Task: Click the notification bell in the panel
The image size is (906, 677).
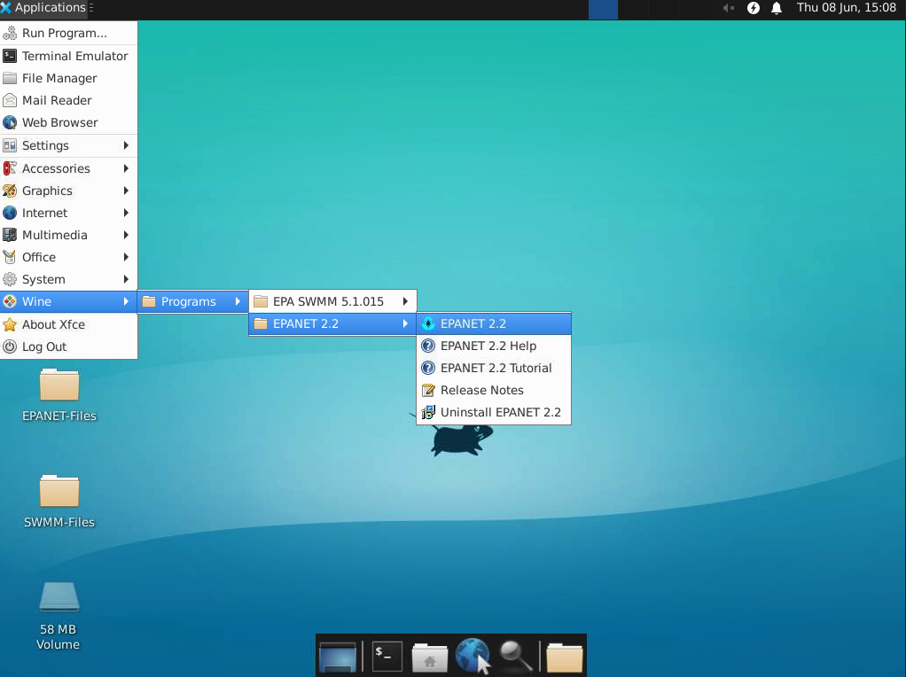Action: click(777, 8)
